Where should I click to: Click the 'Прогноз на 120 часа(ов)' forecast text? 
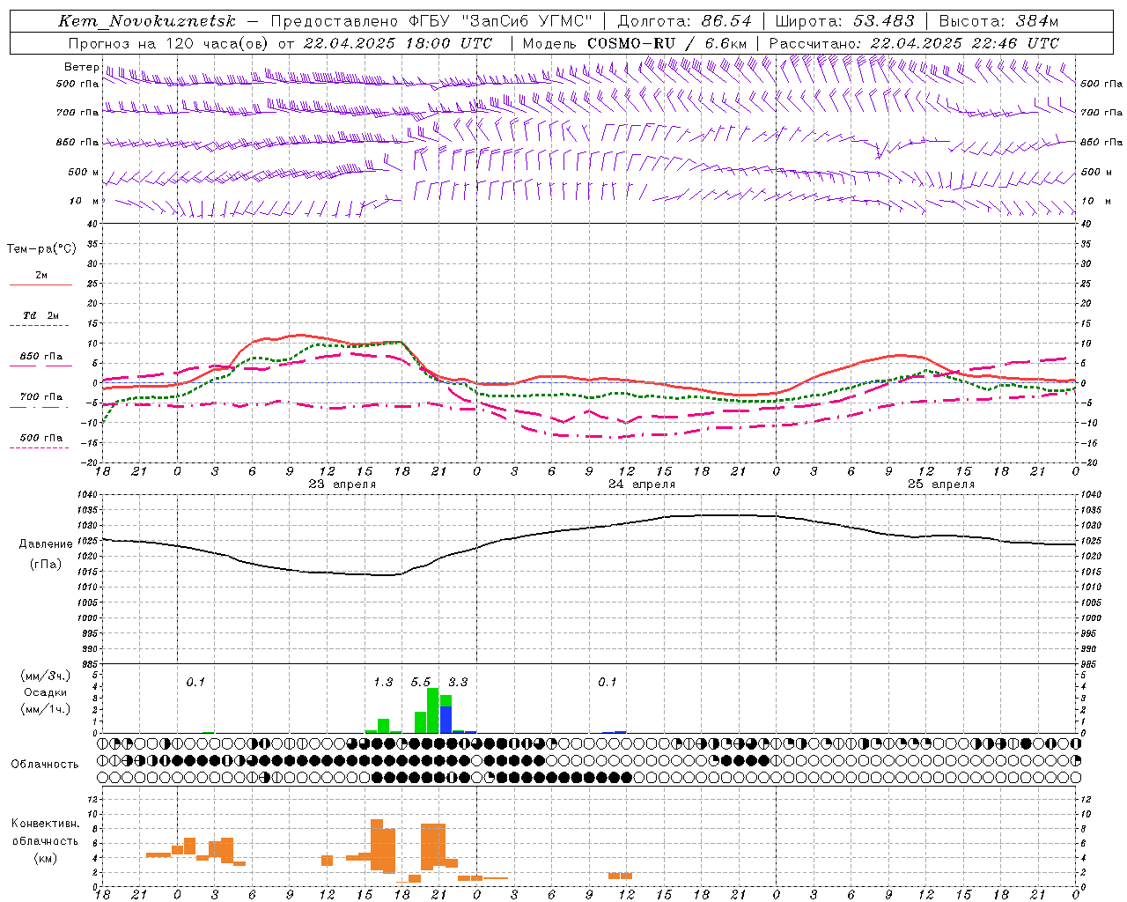click(x=168, y=43)
